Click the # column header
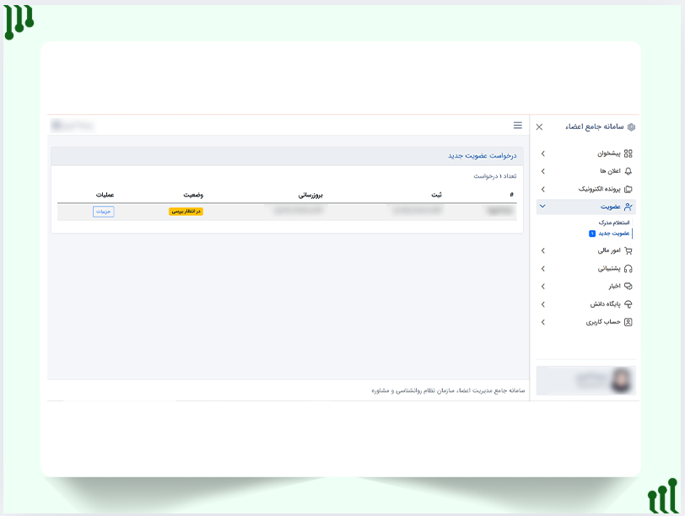The height and width of the screenshot is (516, 685). (511, 195)
